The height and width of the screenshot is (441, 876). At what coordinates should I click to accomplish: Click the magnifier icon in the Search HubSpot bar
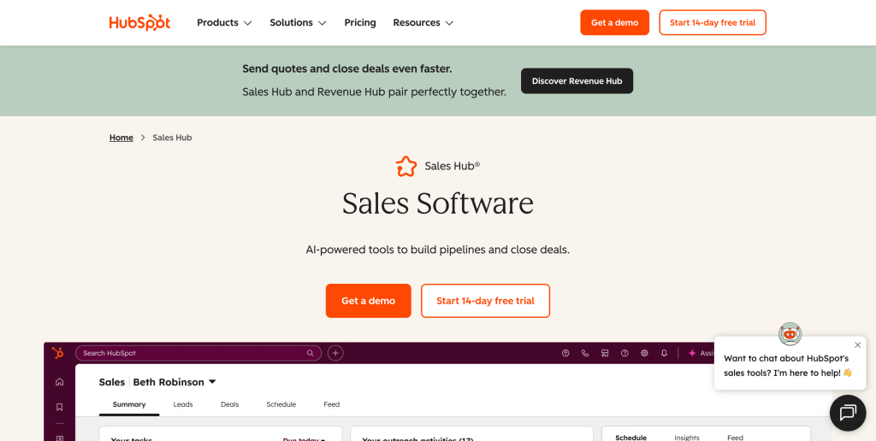pos(310,353)
